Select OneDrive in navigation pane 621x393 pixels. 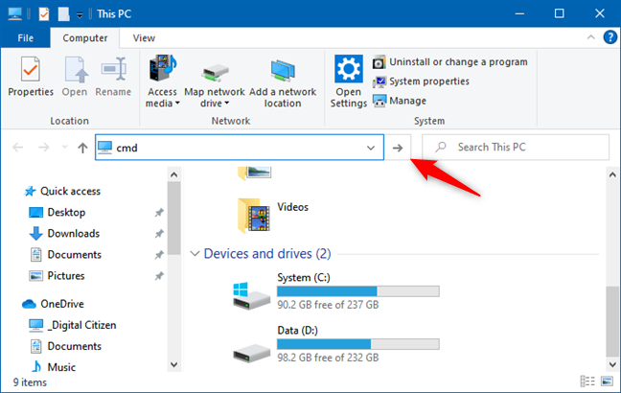[53, 304]
